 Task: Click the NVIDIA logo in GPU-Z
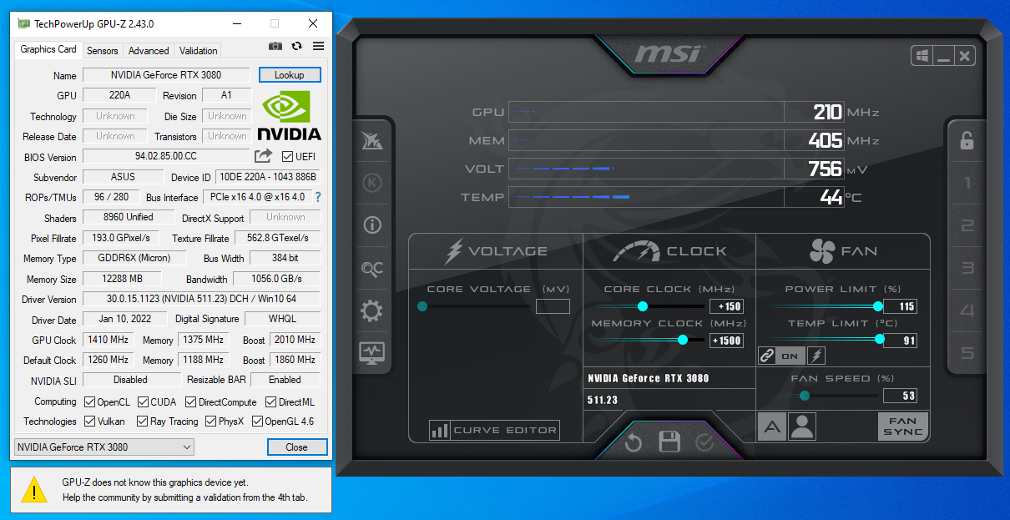tap(289, 115)
